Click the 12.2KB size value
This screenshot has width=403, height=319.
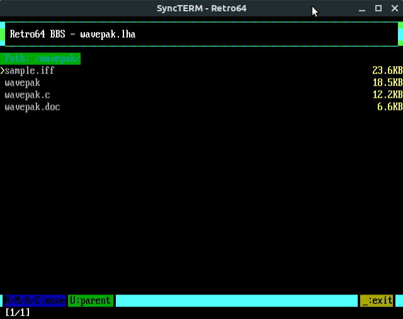pyautogui.click(x=387, y=95)
